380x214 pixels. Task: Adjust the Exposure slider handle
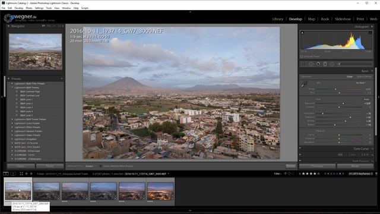click(343, 103)
